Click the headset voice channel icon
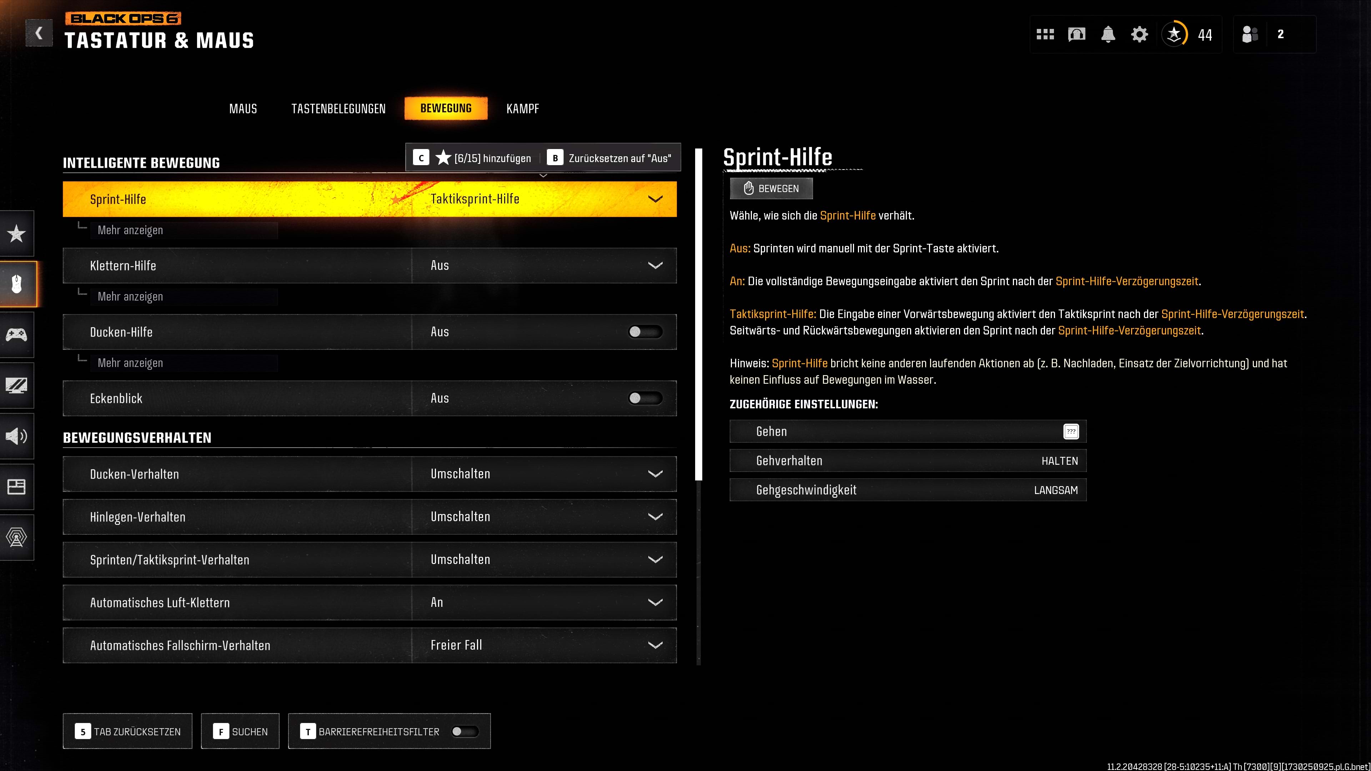The width and height of the screenshot is (1371, 771). (x=1076, y=35)
